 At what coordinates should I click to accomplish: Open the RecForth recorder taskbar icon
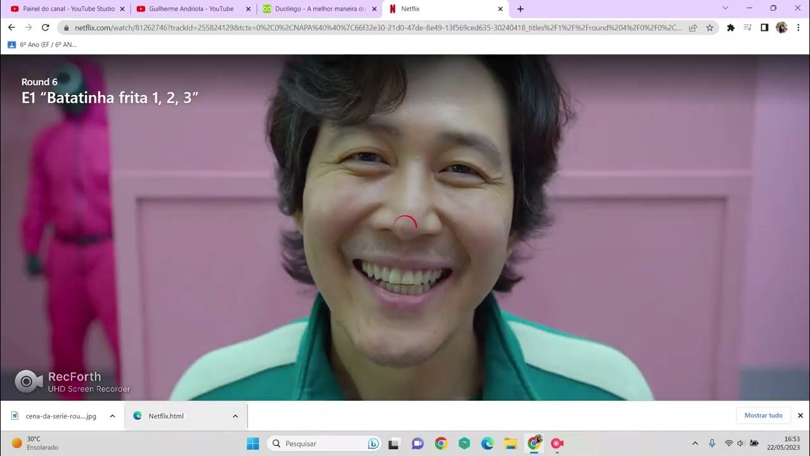(558, 443)
